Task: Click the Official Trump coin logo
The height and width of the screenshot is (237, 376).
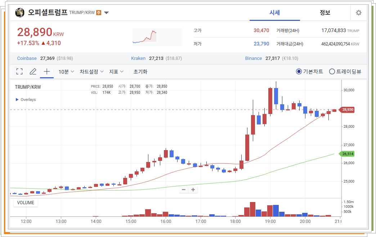Action: [20, 13]
